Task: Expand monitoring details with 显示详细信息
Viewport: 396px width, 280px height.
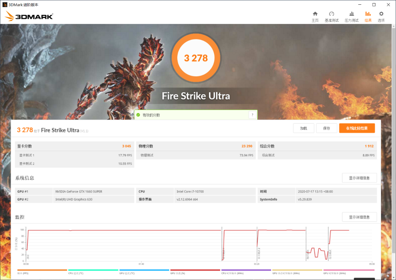Action: click(x=359, y=217)
